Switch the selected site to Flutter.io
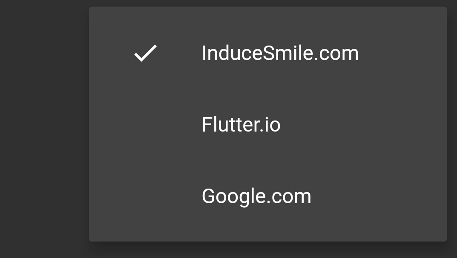 (241, 124)
